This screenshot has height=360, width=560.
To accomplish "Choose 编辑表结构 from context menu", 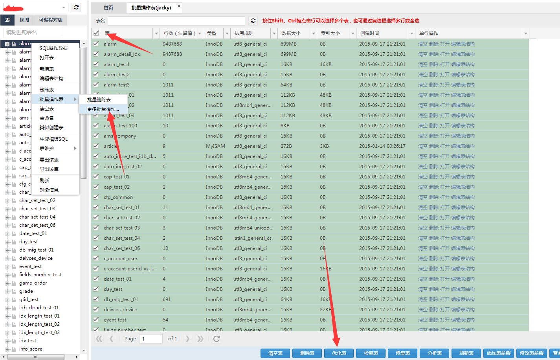I will click(55, 78).
